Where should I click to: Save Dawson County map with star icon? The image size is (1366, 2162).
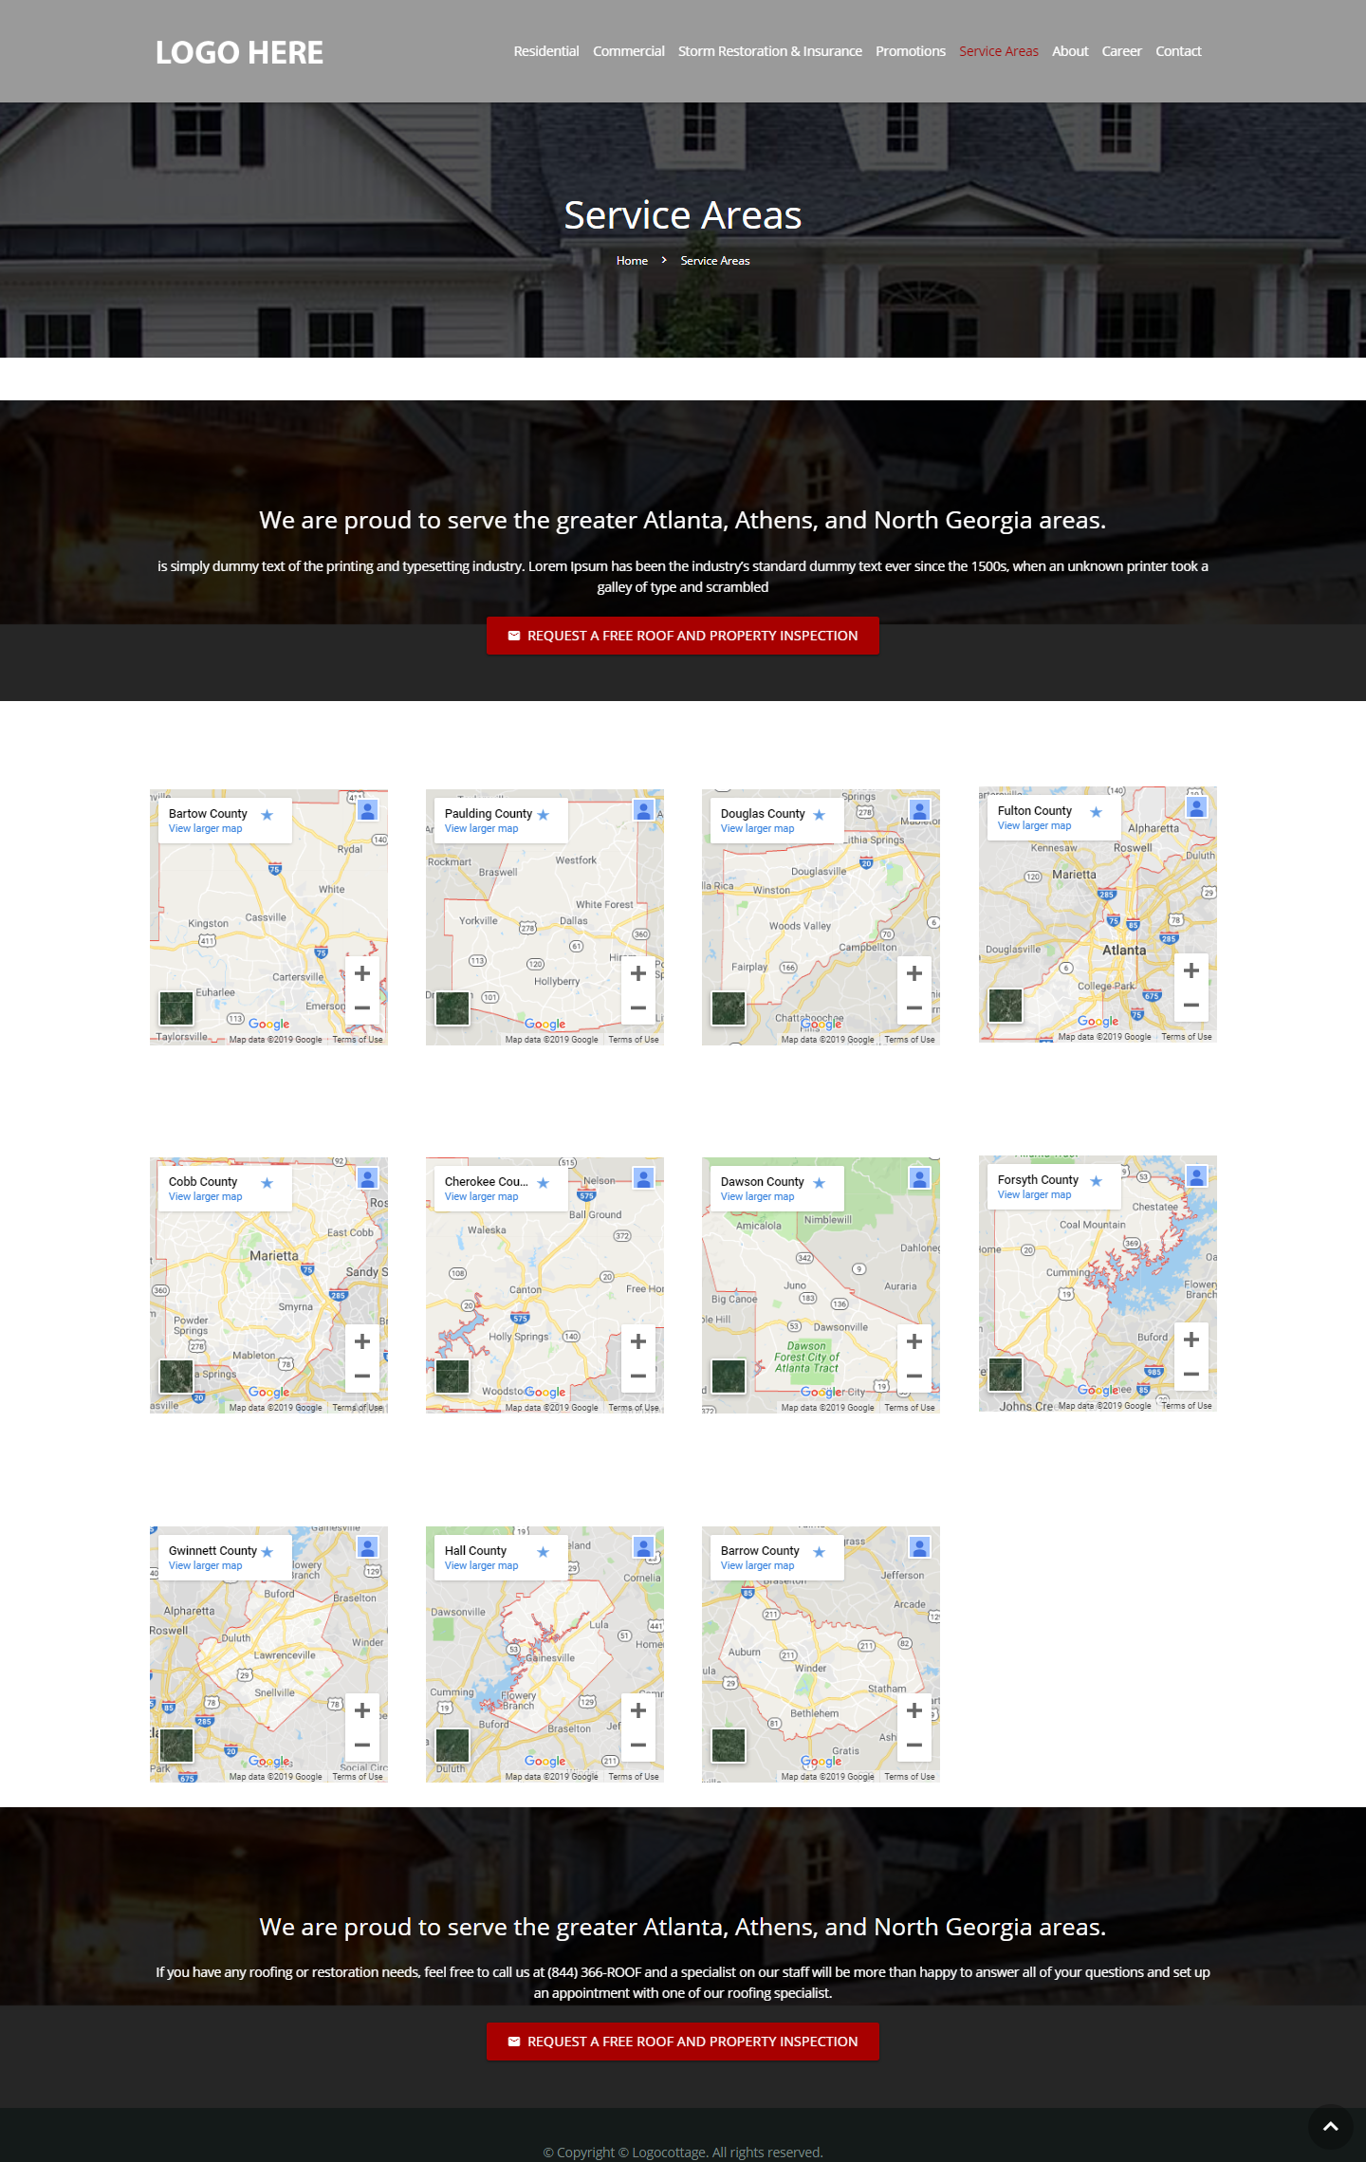pyautogui.click(x=820, y=1183)
